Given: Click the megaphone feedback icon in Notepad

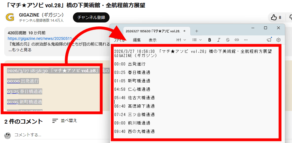Looking at the screenshot, I should (269, 40).
